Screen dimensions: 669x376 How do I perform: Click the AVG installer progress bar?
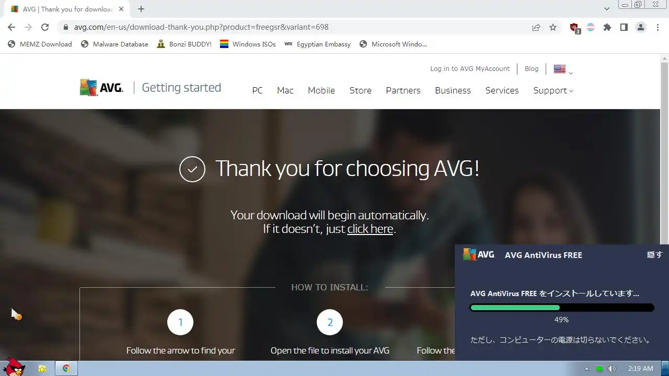pyautogui.click(x=562, y=308)
